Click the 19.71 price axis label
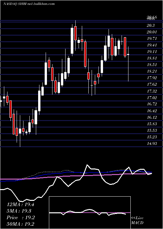This screenshot has width=163, height=229. pos(152,39)
